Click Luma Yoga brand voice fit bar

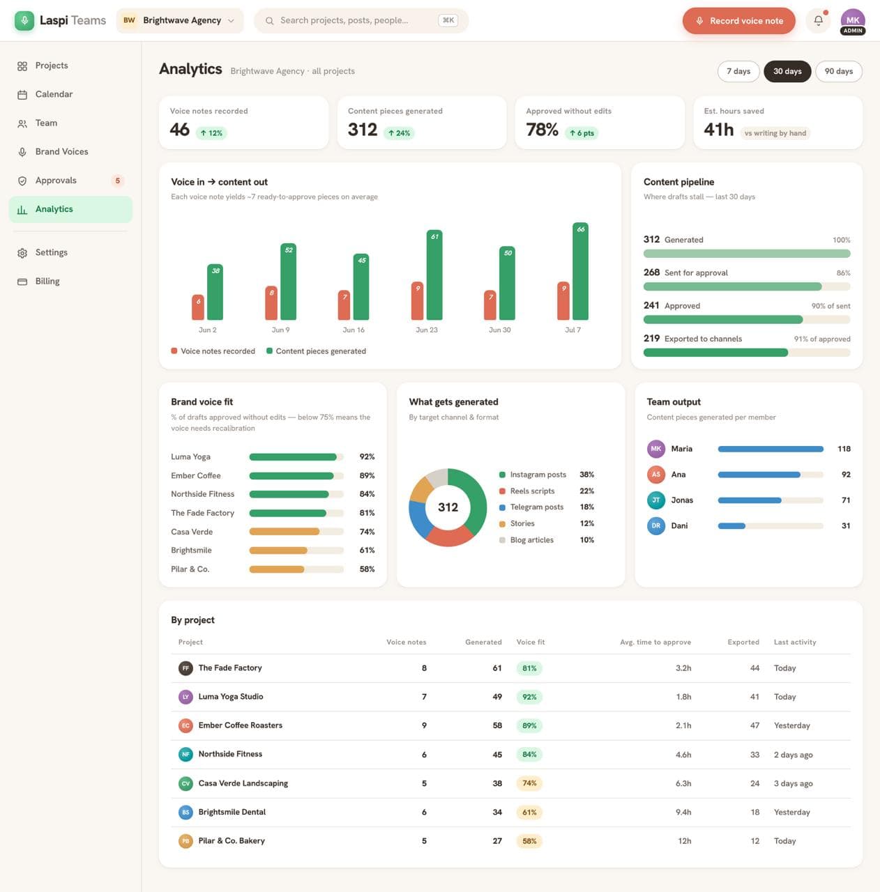tap(296, 457)
